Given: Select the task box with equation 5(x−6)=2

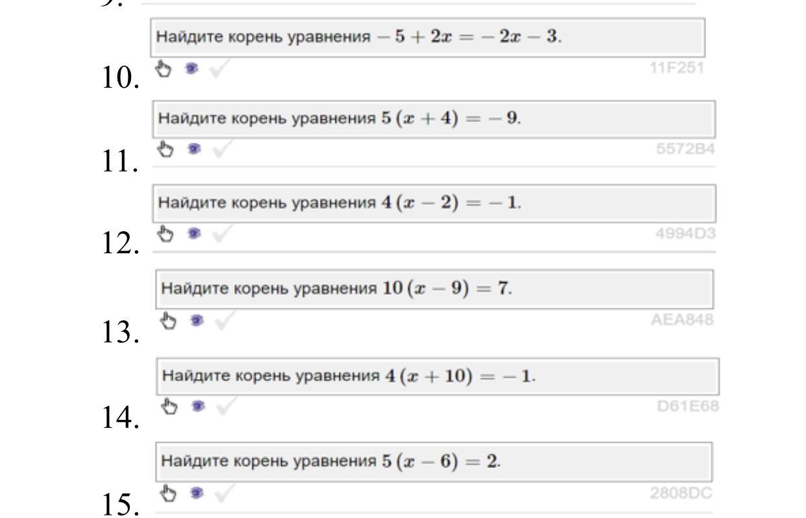Looking at the screenshot, I should pos(434,462).
